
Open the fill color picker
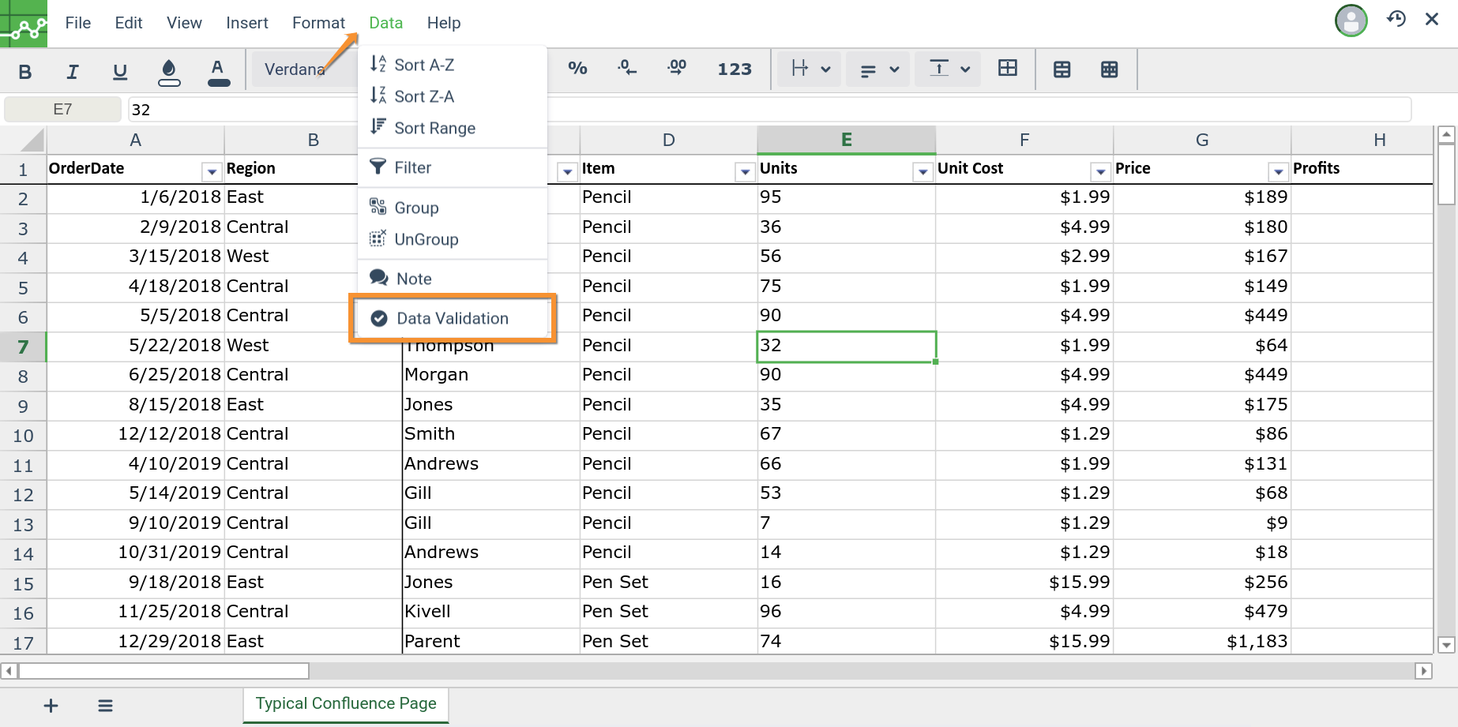pyautogui.click(x=169, y=72)
